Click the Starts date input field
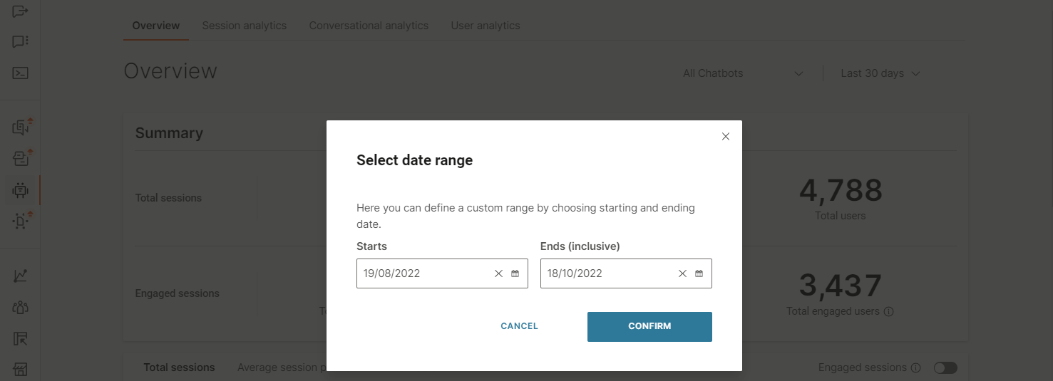The image size is (1053, 381). pyautogui.click(x=424, y=273)
